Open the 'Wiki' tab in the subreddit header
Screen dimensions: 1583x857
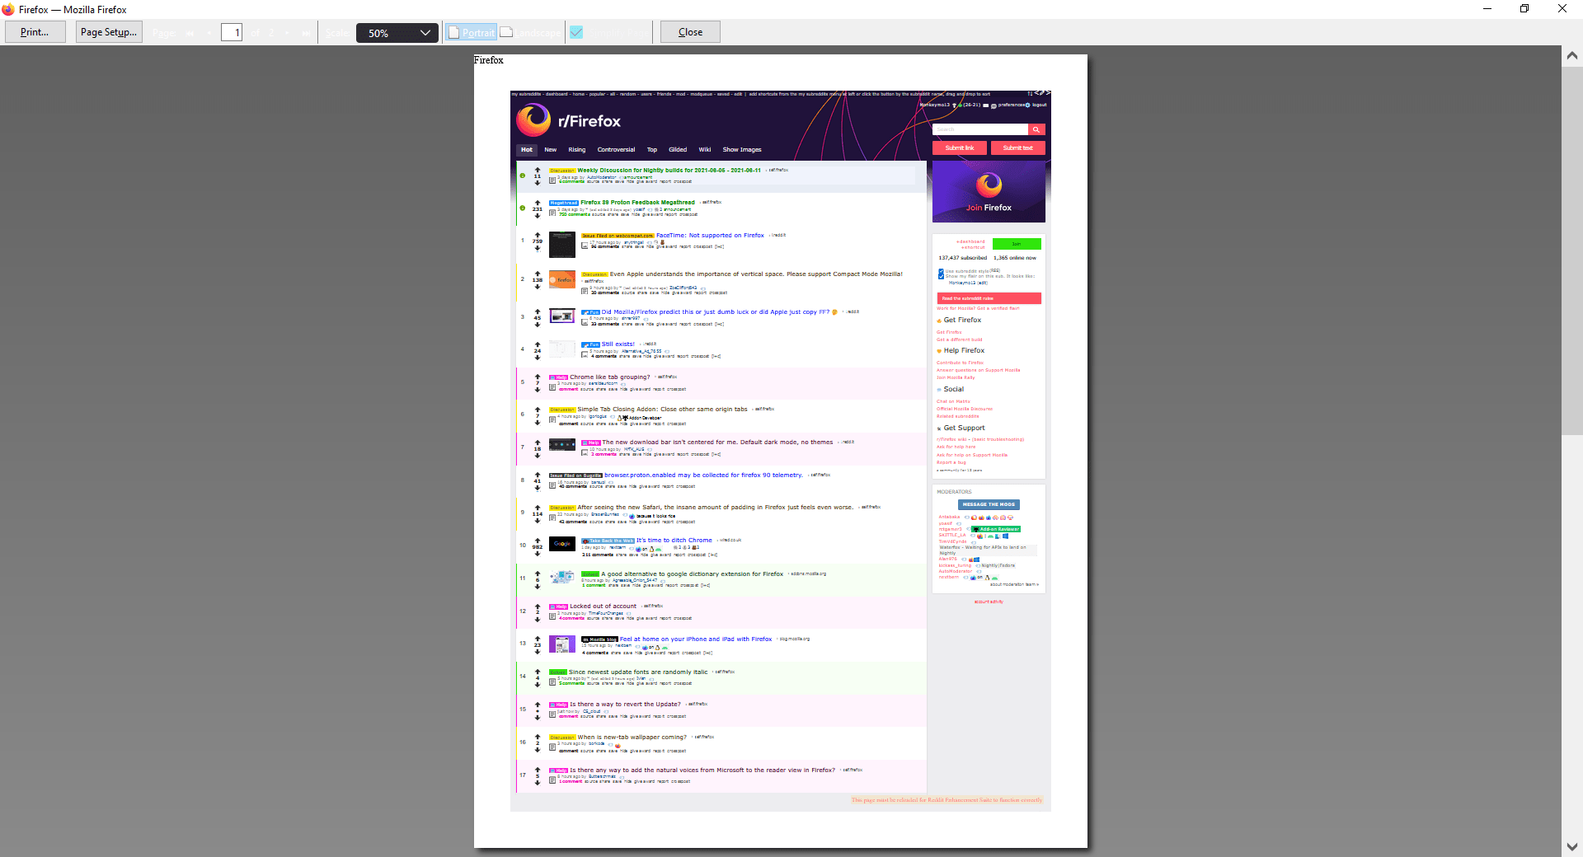(705, 149)
